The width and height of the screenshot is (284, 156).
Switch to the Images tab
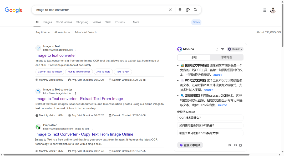(x=47, y=22)
